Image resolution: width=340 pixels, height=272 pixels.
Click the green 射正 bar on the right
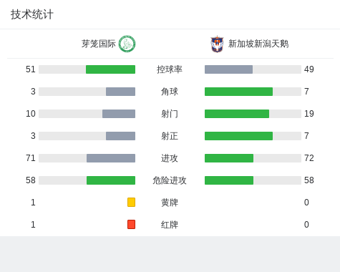click(238, 136)
